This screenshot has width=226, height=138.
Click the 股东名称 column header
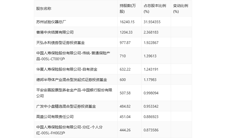point(44,9)
